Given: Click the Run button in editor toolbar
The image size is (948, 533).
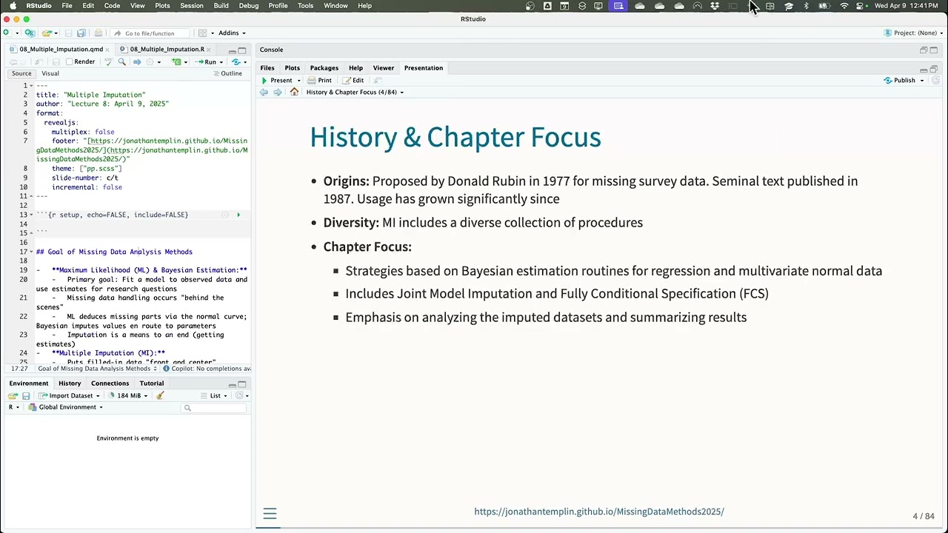Looking at the screenshot, I should (206, 62).
